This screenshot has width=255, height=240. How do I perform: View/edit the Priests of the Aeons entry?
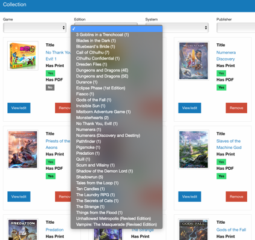tap(19, 197)
